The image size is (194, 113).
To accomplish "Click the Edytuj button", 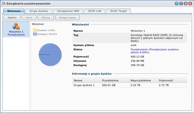I will [46, 18].
